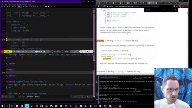Viewport: 192px width, 108px height.
Task: Open the Syntax menu in gVim
Action: point(14,4)
